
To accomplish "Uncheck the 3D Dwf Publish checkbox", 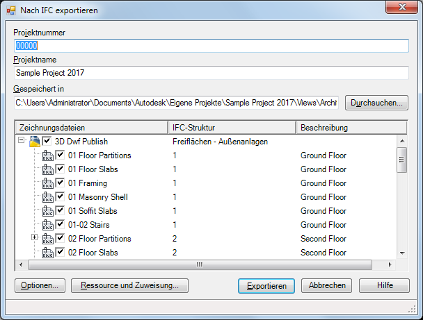I will coord(47,142).
